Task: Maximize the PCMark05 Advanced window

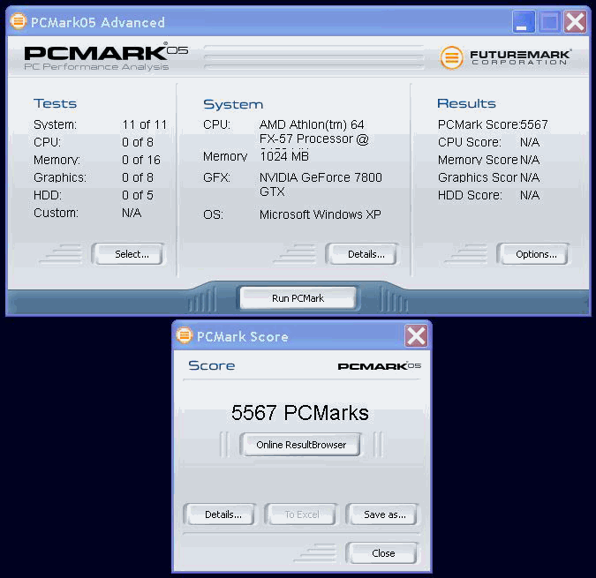Action: click(x=549, y=22)
